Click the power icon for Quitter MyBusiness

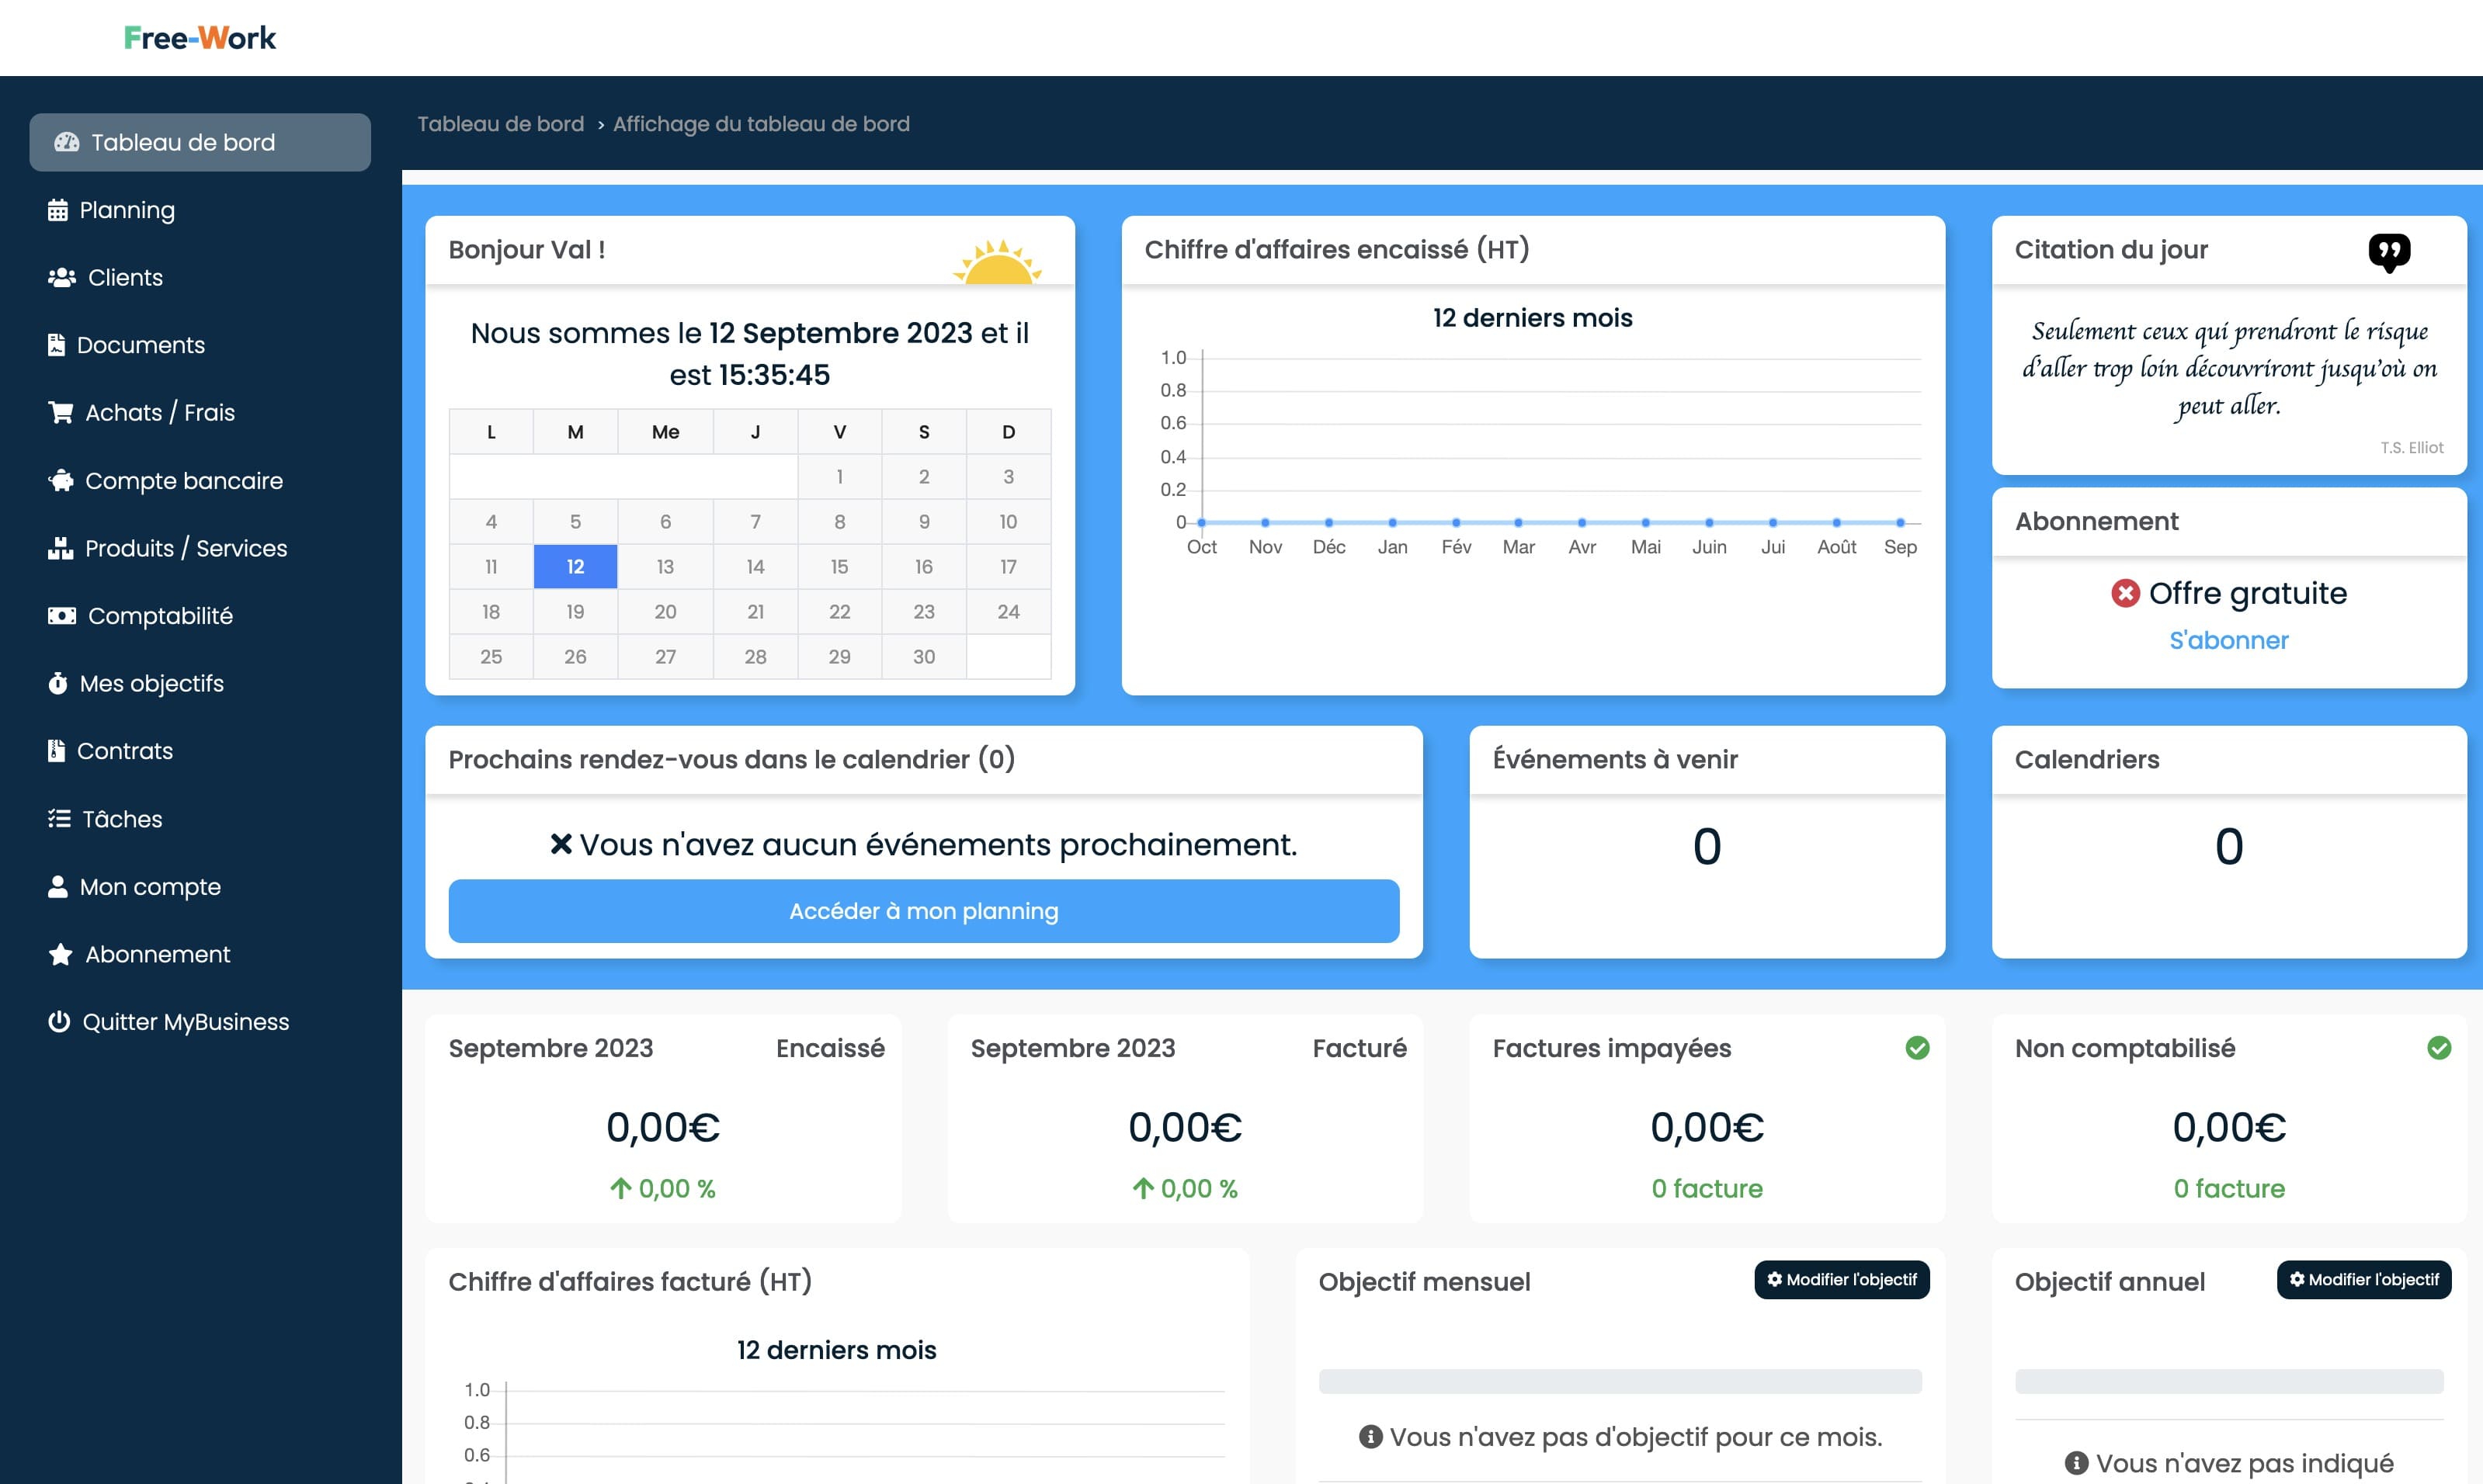coord(59,1021)
